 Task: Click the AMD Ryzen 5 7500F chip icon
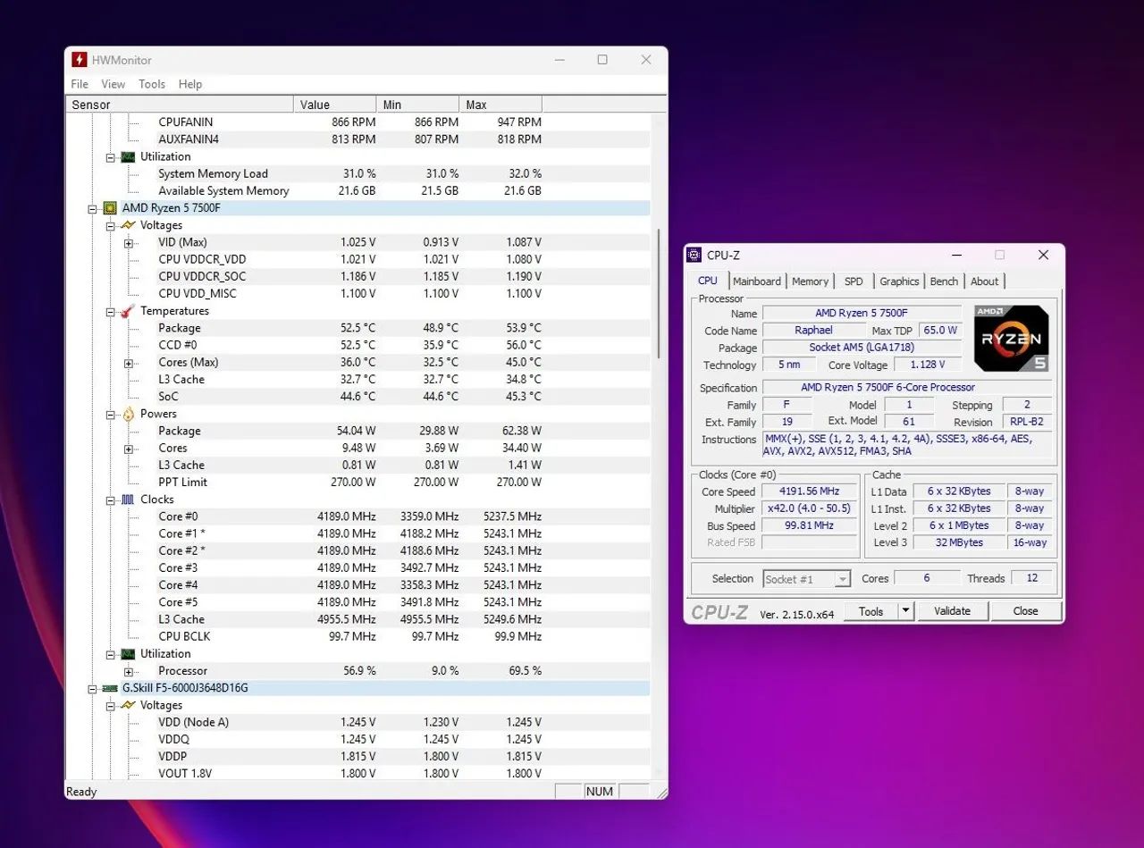click(111, 208)
